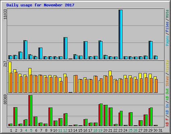Click the cyan Pages bar for day 29

[151, 50]
